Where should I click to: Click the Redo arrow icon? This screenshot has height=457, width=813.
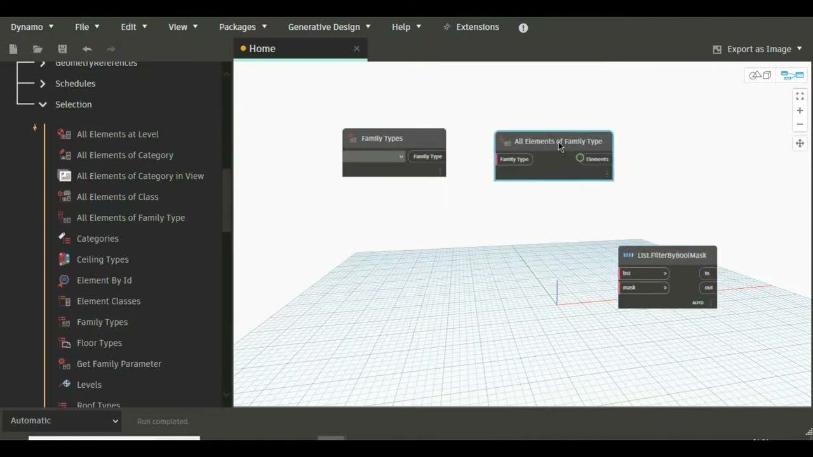pos(111,49)
